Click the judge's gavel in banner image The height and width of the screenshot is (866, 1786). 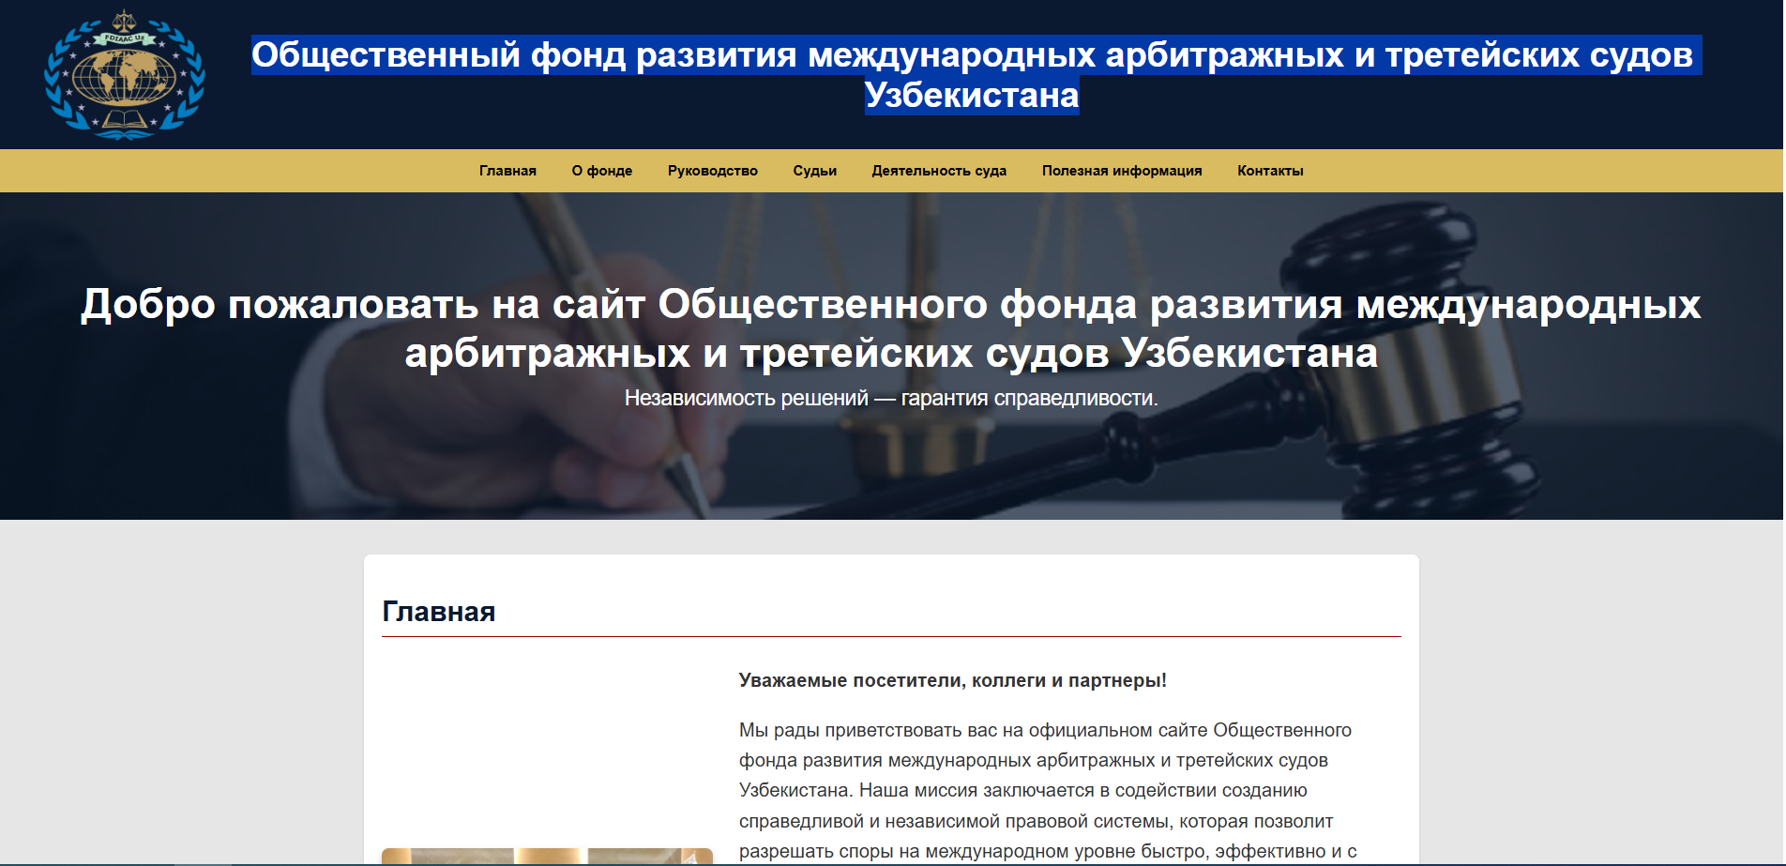[x=1407, y=357]
